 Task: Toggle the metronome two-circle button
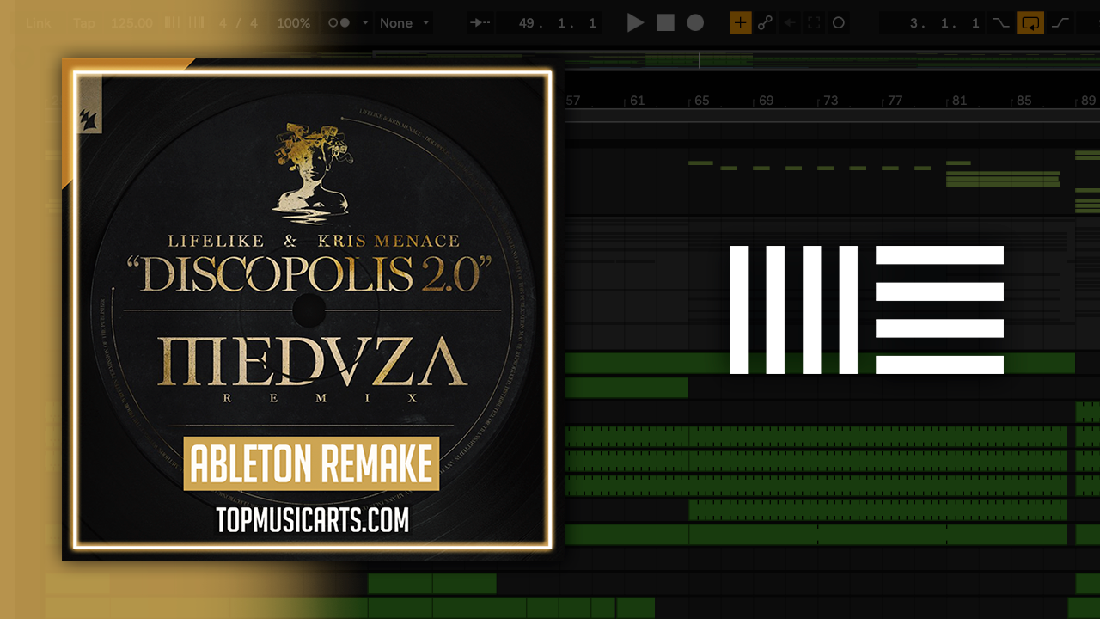click(339, 23)
